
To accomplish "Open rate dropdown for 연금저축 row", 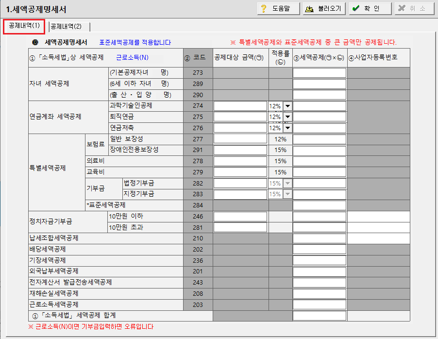I will pyautogui.click(x=287, y=128).
